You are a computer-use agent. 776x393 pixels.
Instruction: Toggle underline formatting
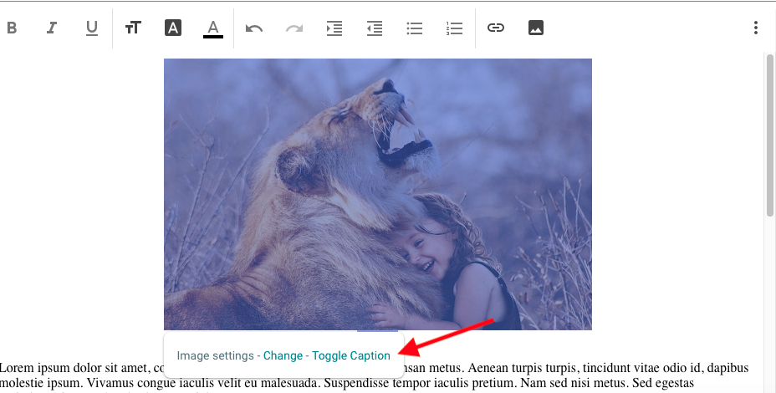click(x=92, y=28)
